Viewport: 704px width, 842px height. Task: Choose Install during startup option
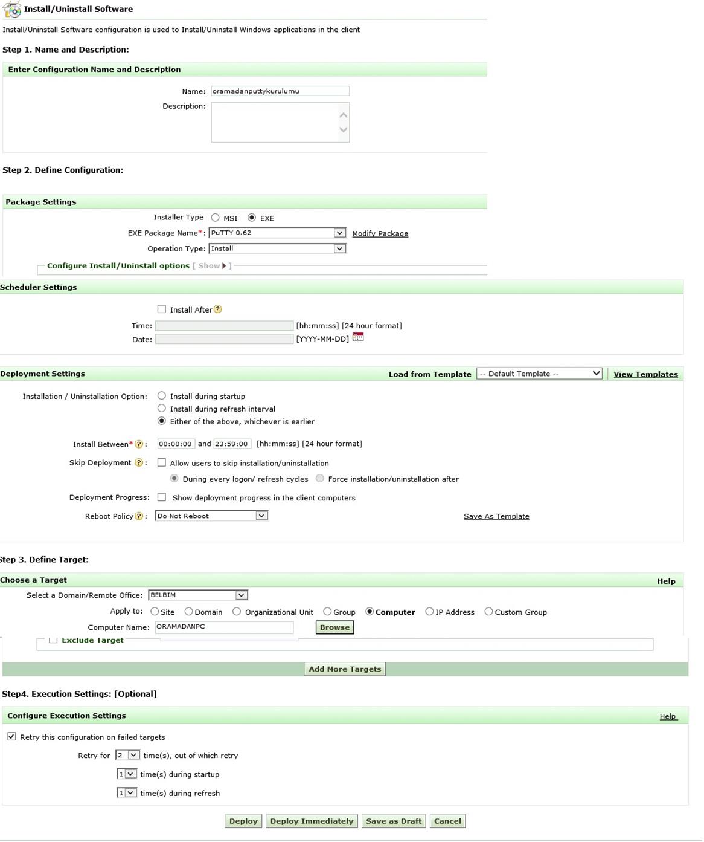point(161,395)
